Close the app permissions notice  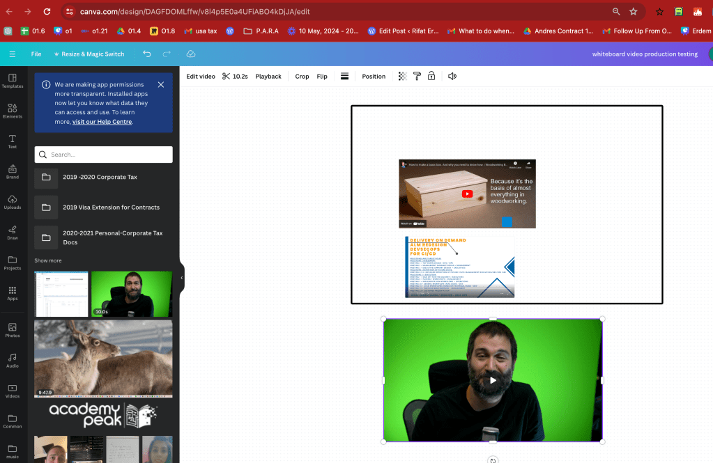pos(161,84)
